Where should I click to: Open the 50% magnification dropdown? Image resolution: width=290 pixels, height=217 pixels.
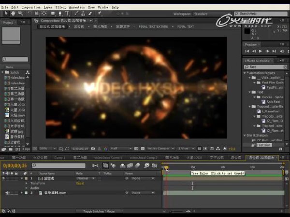(x=48, y=149)
